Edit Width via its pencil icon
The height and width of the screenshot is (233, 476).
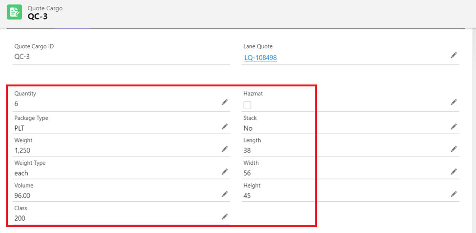[454, 172]
